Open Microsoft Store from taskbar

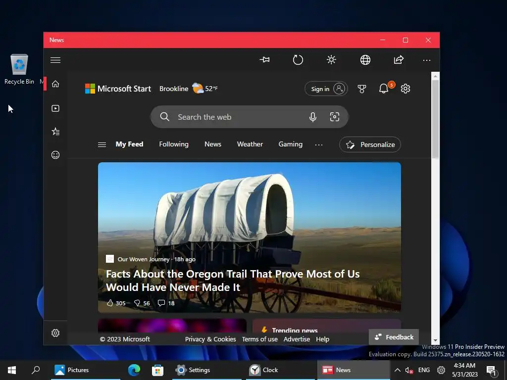coord(158,370)
